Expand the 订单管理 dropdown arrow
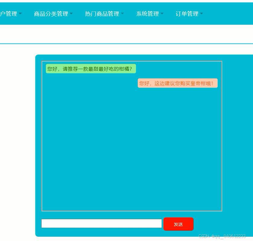The height and width of the screenshot is (241, 253). click(x=201, y=14)
